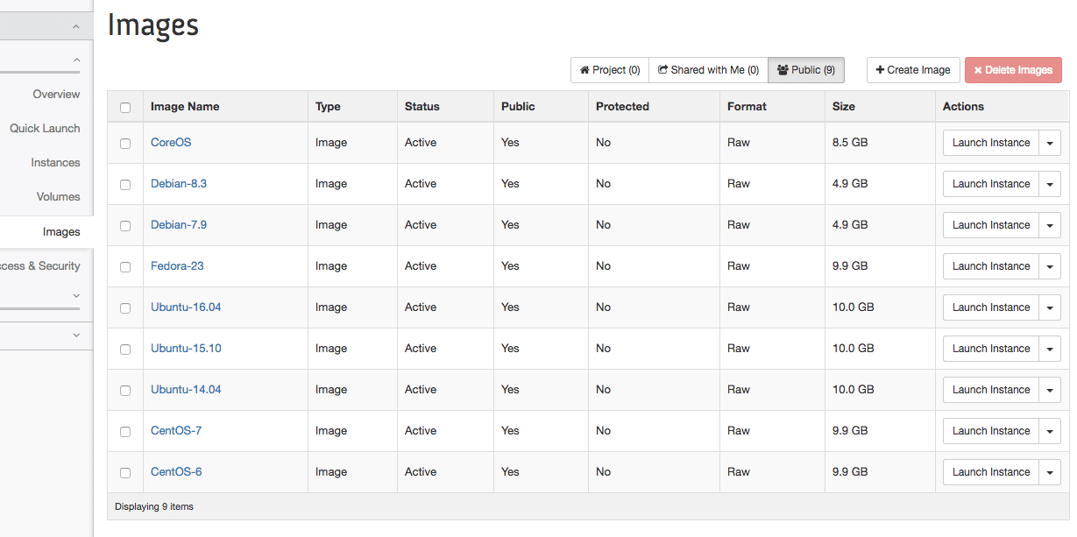Launch an instance from CentOS-6

(991, 472)
